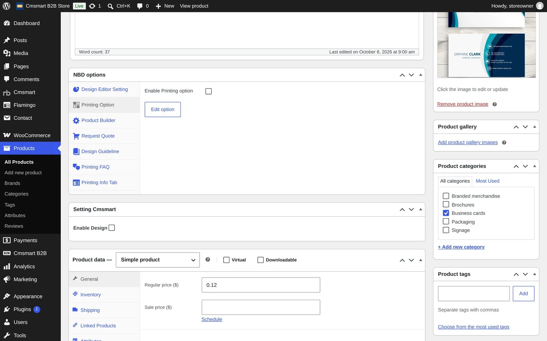Image resolution: width=547 pixels, height=341 pixels.
Task: Check the Signage category
Action: point(446,230)
